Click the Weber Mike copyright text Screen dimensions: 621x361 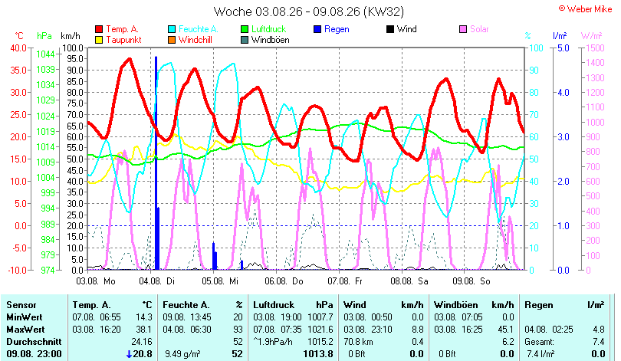click(x=586, y=9)
